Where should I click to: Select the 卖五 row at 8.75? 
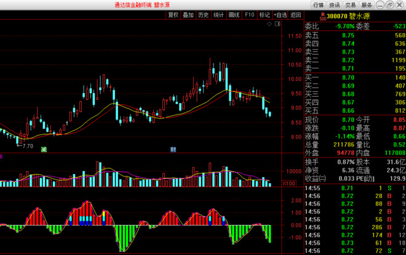click(x=356, y=36)
